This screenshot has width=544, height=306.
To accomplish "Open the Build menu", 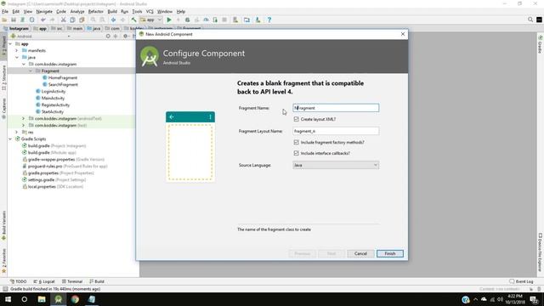I will (112, 11).
